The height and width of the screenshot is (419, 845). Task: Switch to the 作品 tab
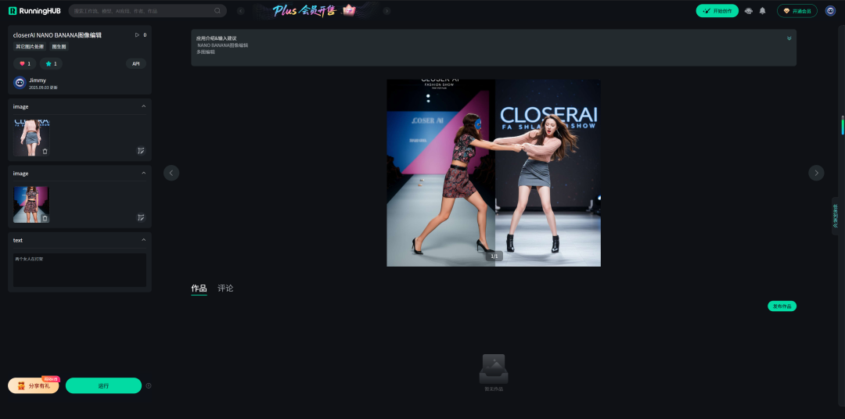(x=199, y=288)
